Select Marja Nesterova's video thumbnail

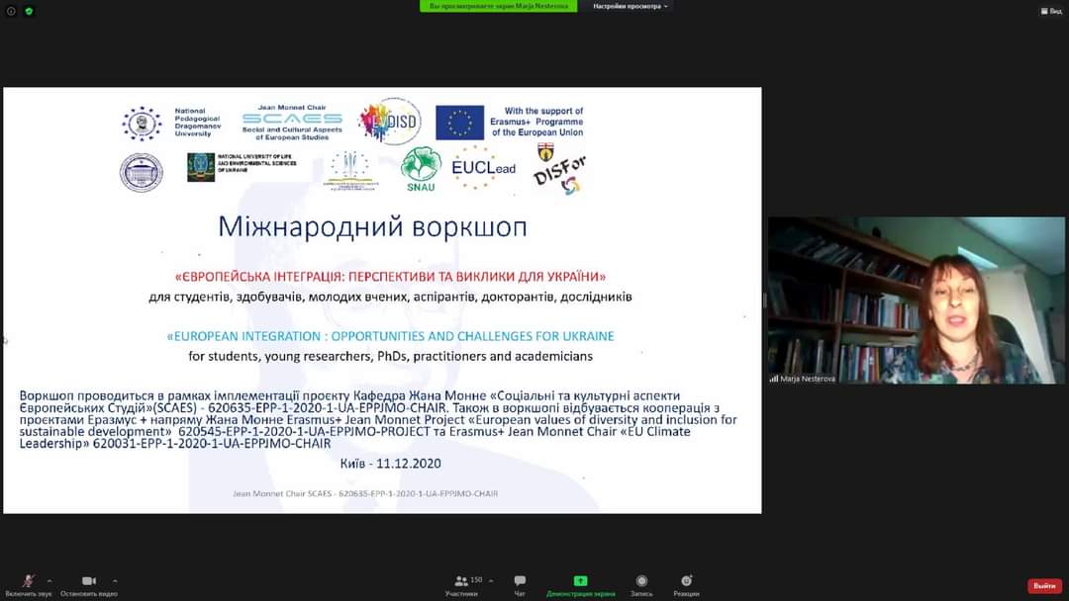coord(916,300)
